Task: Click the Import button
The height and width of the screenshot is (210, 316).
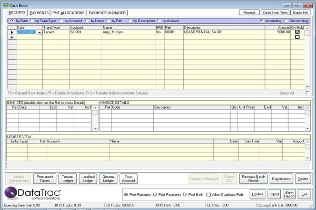Action: pos(274,194)
